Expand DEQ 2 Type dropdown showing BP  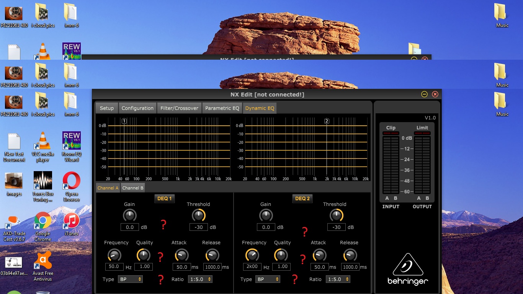point(268,279)
